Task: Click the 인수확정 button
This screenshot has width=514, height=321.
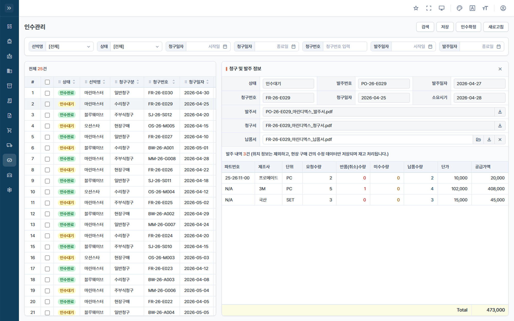Action: coord(468,27)
